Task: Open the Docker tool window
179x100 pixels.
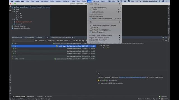Action: click(x=39, y=97)
